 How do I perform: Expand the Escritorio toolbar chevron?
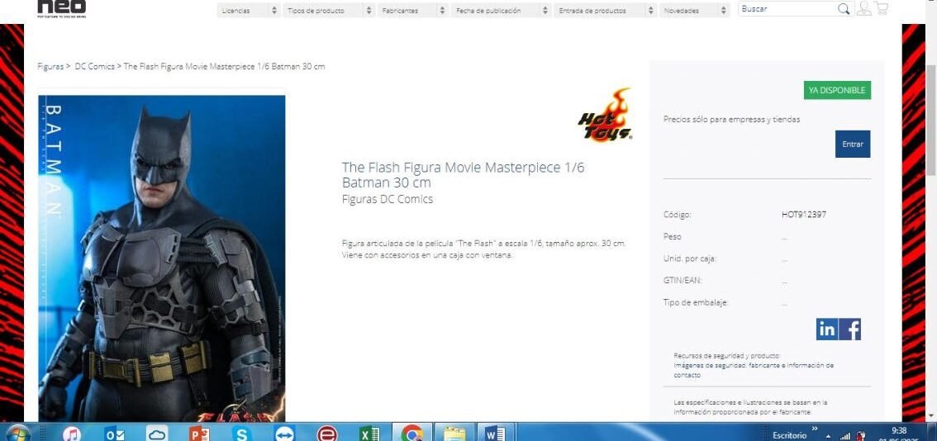tap(814, 429)
